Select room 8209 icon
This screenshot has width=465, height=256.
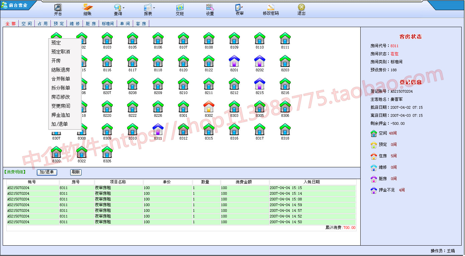[x=158, y=84]
